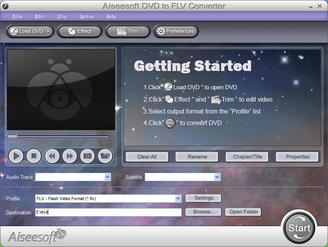Image resolution: width=328 pixels, height=247 pixels.
Task: Open the Option menu
Action: [86, 16]
